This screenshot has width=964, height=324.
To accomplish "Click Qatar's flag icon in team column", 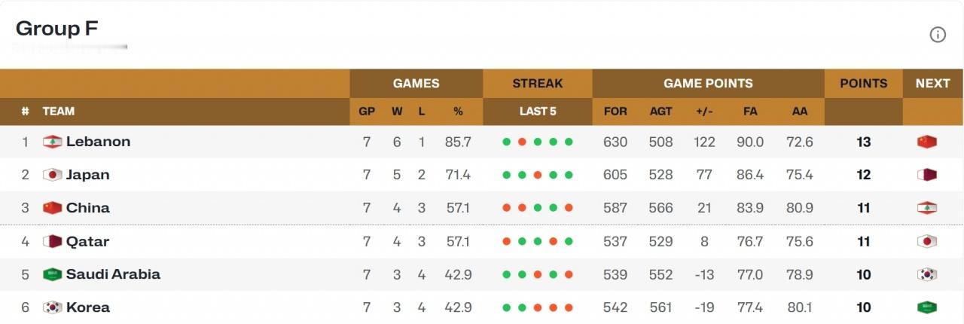I will pyautogui.click(x=52, y=242).
